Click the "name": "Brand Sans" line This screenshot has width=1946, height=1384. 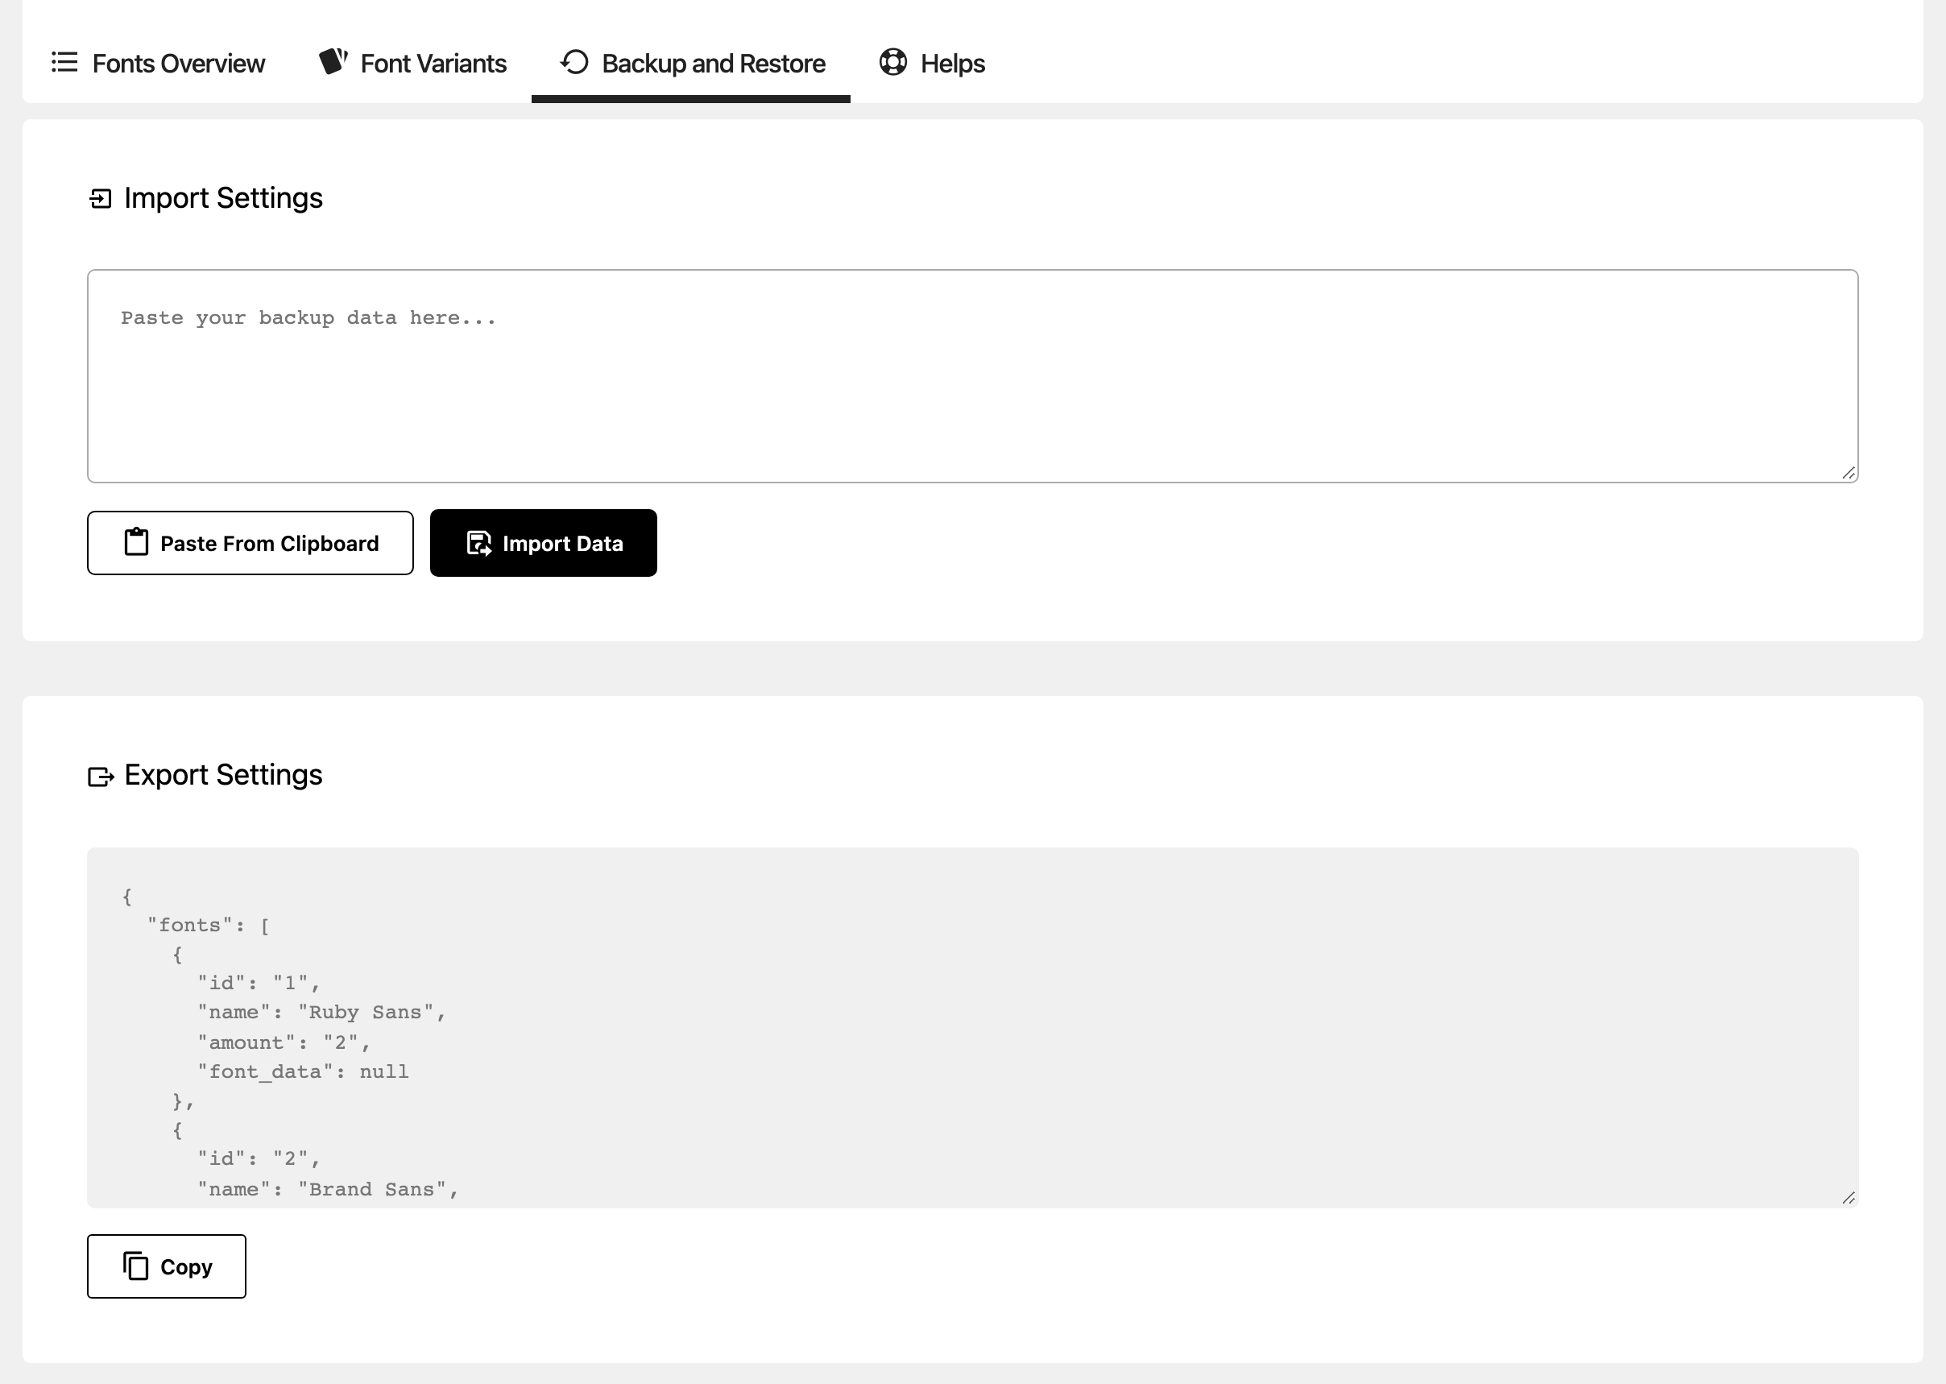328,1190
